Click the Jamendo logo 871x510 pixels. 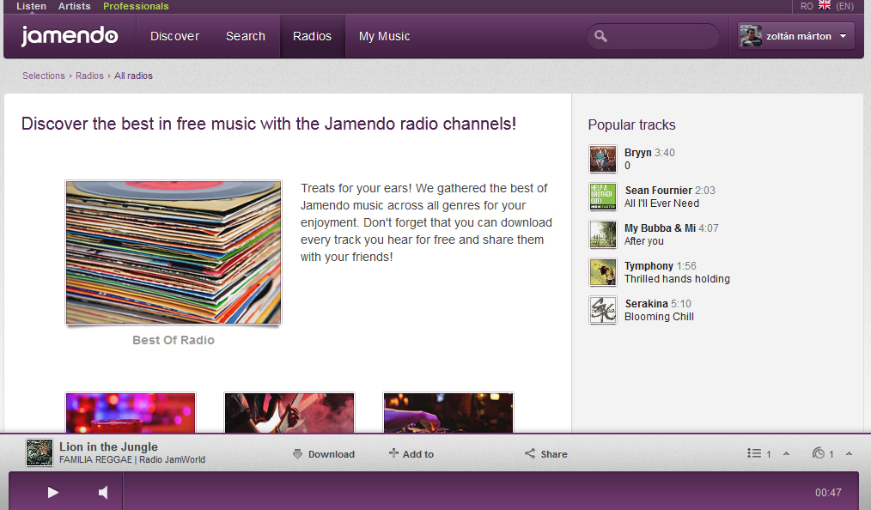[70, 36]
